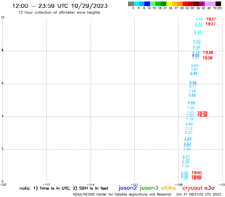Click the 7.19 wave height value
The height and width of the screenshot is (197, 225).
189,119
